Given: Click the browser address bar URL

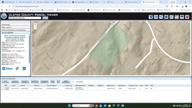Looking at the screenshot, I should coord(27,6).
